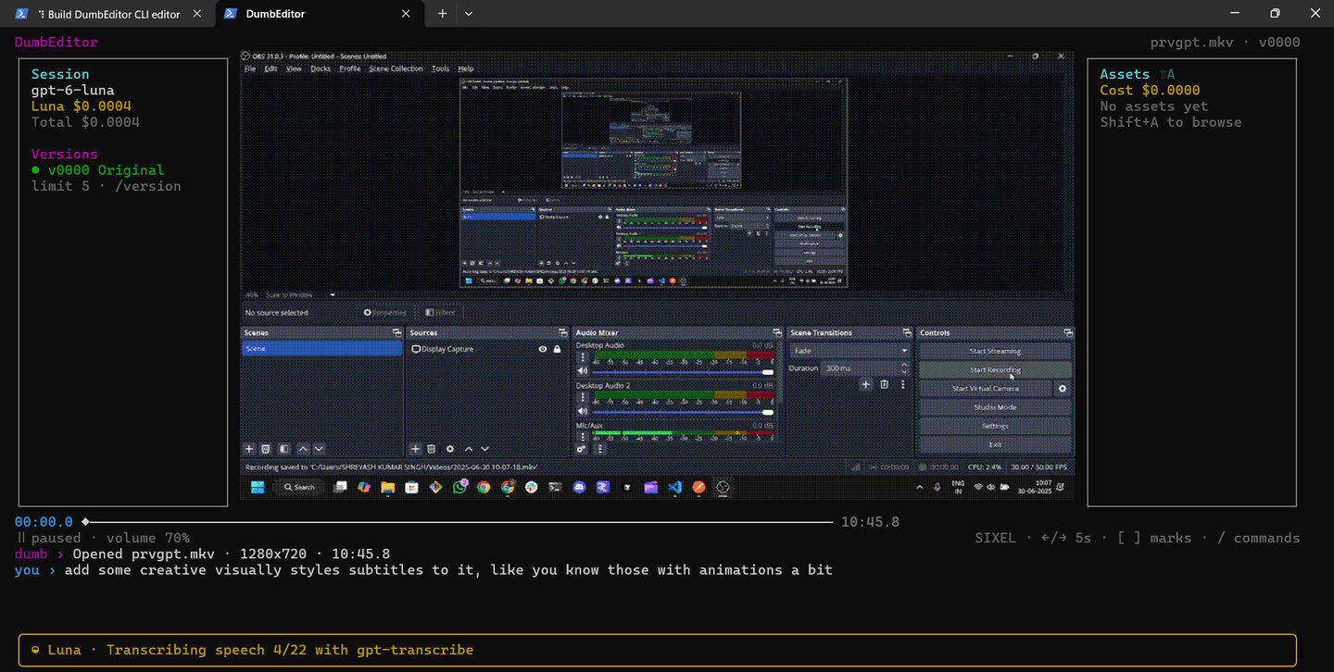Click the DumbEditor playback timeline bar
Screen dimensions: 1334x672
[458, 522]
